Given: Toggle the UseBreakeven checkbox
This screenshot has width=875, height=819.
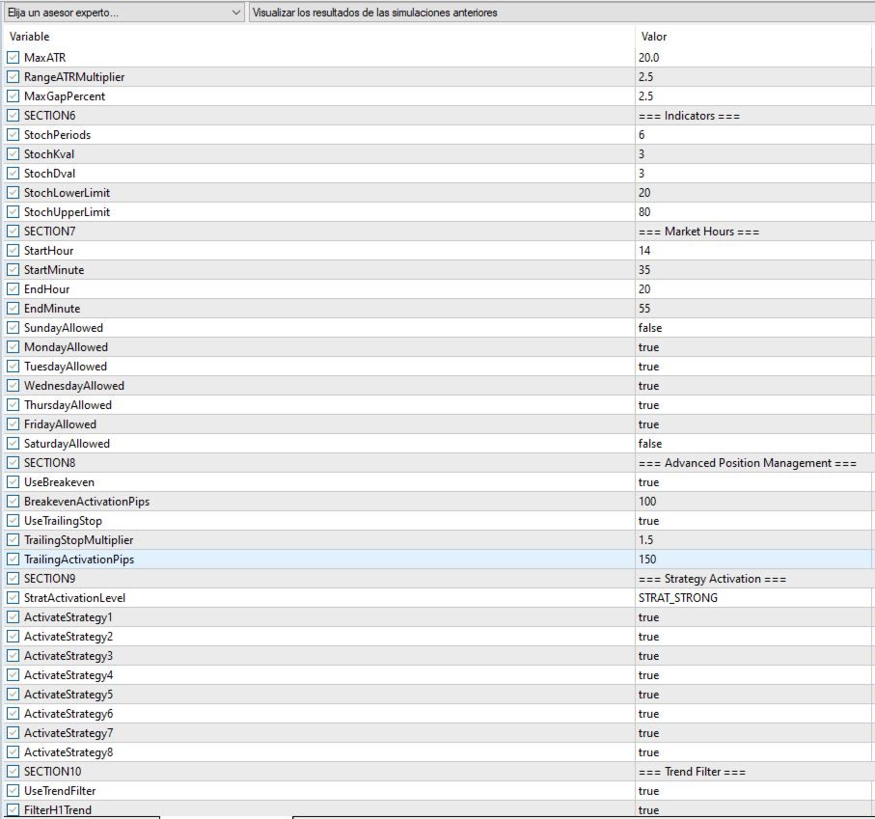Looking at the screenshot, I should click(13, 482).
